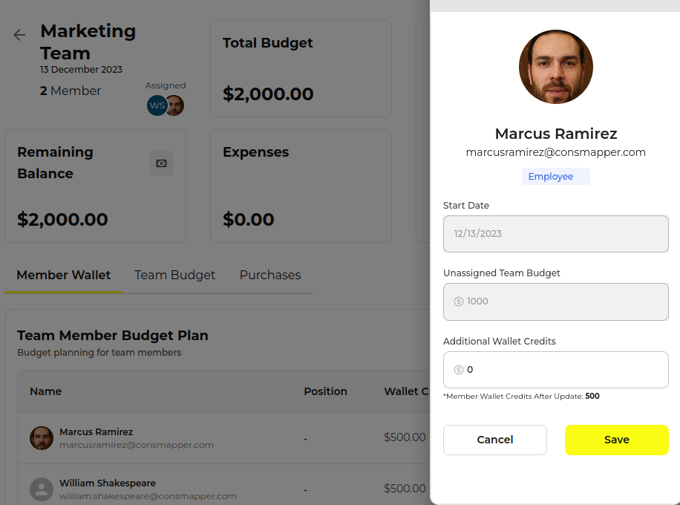Viewport: 680px width, 505px height.
Task: Click Marcus Ramirez's $500.00 wallet value
Action: coord(405,437)
